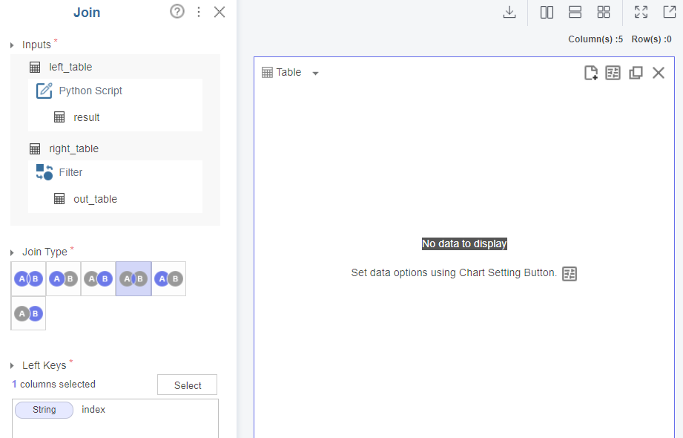
Task: Open the three-dot more options menu
Action: (x=198, y=12)
